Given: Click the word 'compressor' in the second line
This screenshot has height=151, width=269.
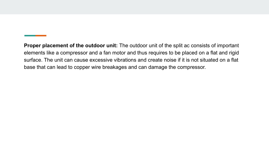Looking at the screenshot, I should [74, 53].
